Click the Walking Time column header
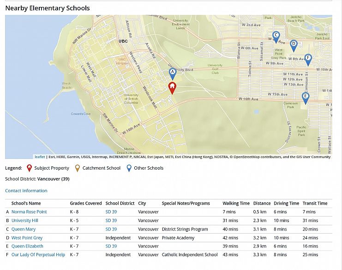342x270 pixels. click(x=236, y=203)
